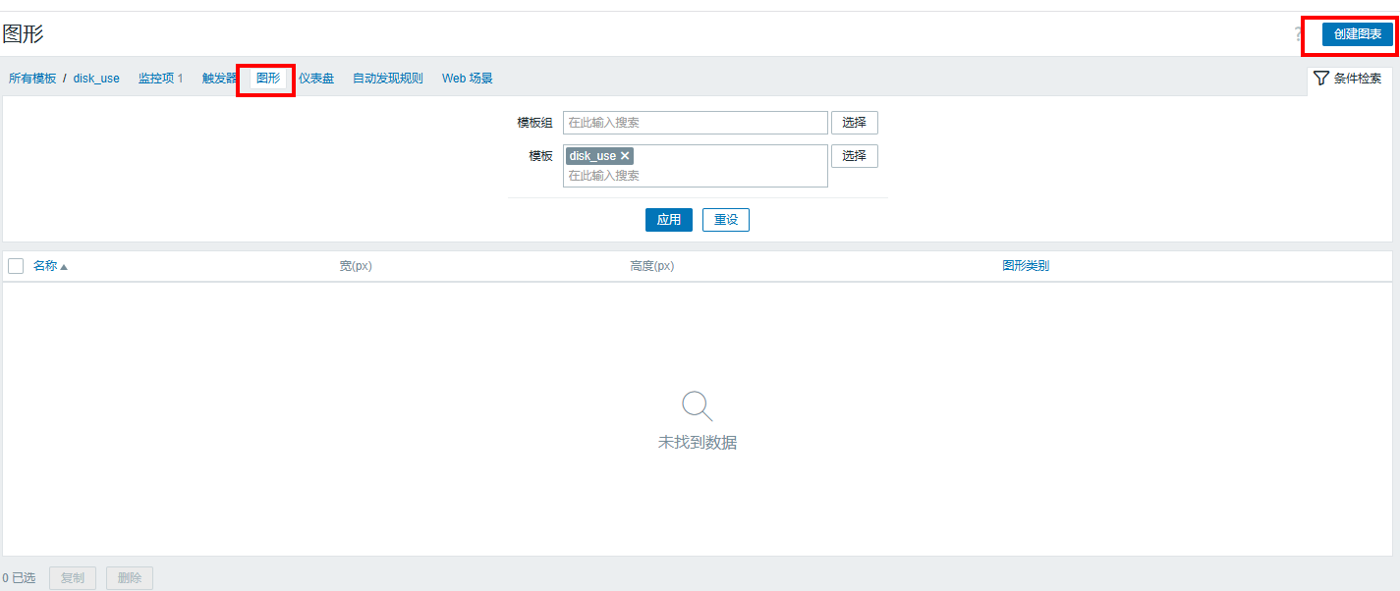
Task: Open the help question mark icon
Action: [1298, 34]
